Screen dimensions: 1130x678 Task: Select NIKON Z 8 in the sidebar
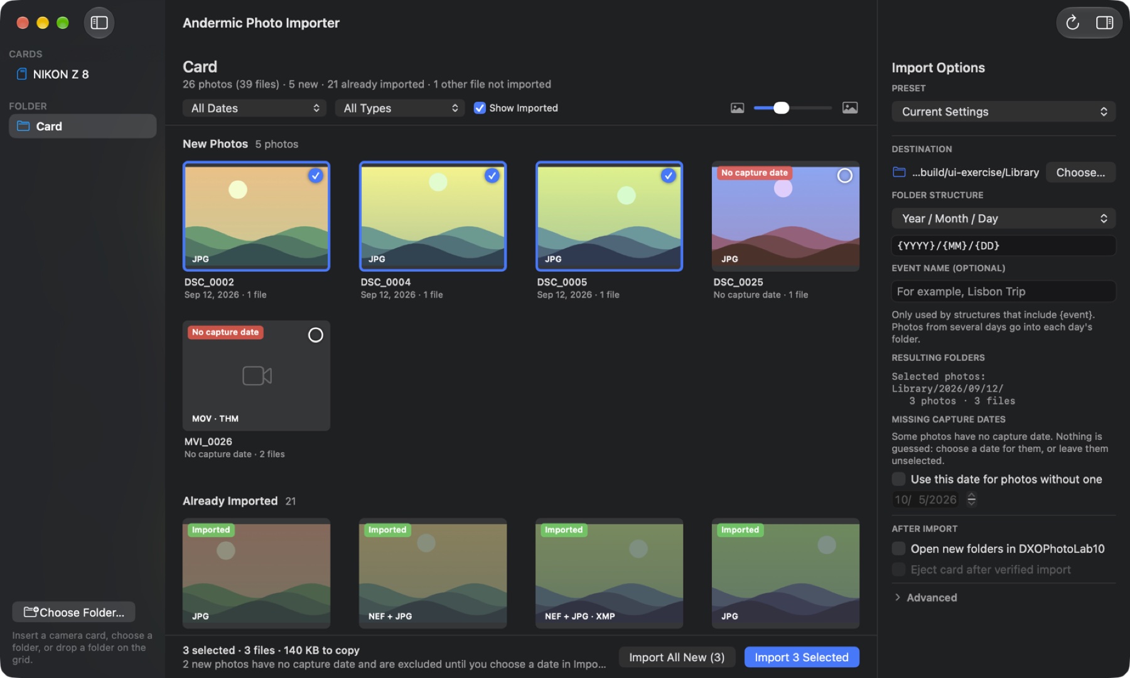[82, 74]
